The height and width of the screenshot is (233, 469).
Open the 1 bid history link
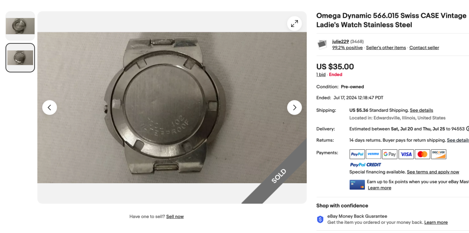(321, 74)
